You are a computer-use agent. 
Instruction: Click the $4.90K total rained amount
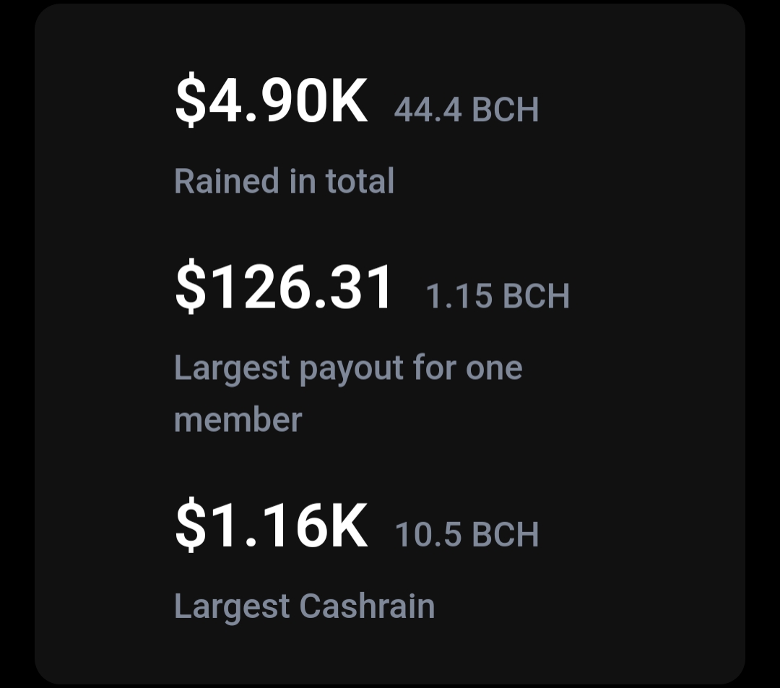pos(271,101)
